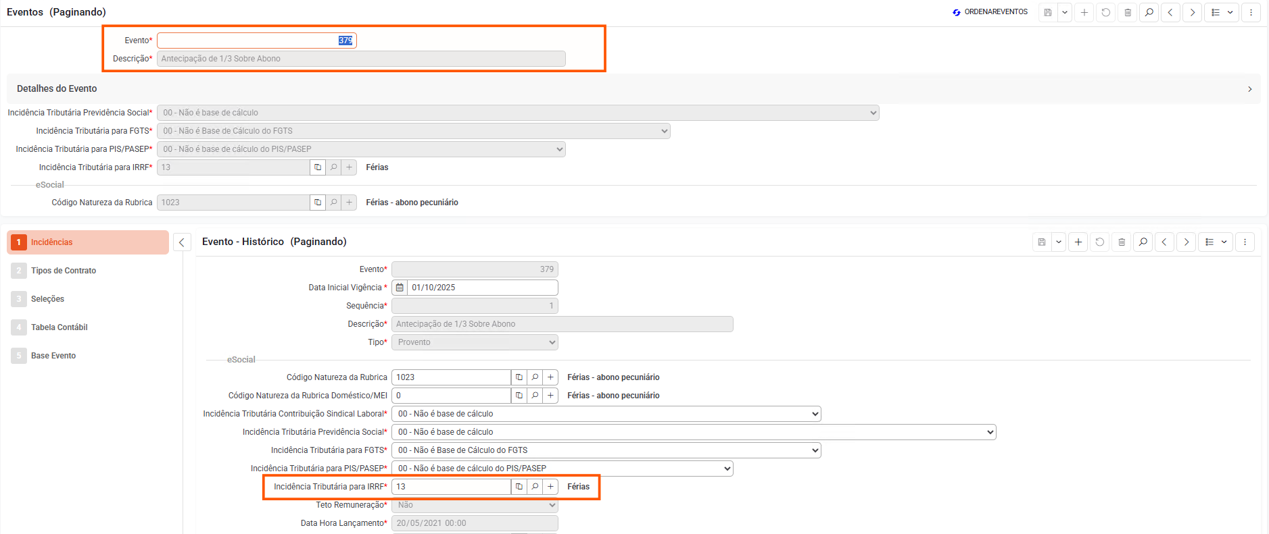This screenshot has width=1269, height=534.
Task: Open Incidência Tributária Contribuição Sindical Laboral dropdown
Action: point(606,414)
